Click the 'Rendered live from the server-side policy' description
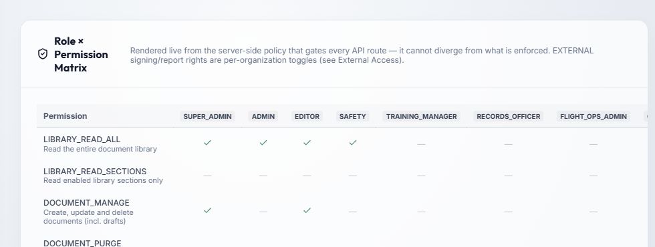Screen dimensions: 655x247 tap(362, 55)
